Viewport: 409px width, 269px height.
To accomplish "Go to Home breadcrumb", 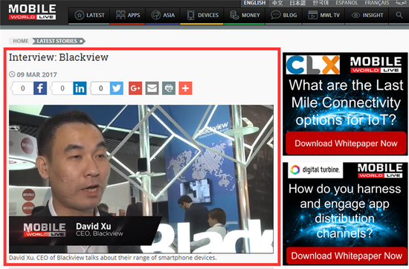I will pos(21,41).
